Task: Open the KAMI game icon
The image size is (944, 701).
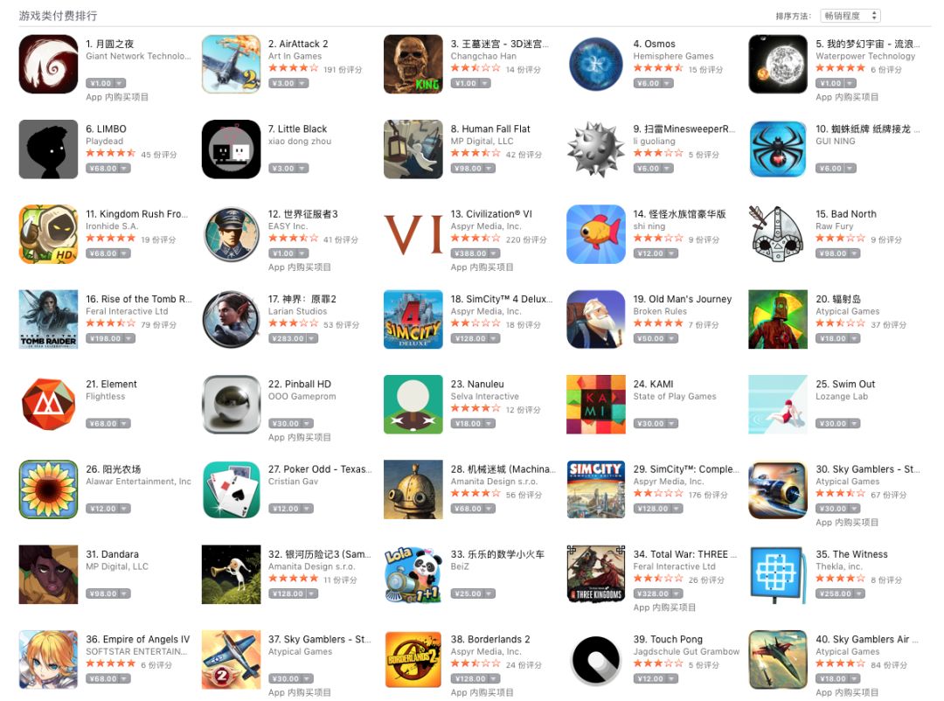Action: tap(595, 404)
